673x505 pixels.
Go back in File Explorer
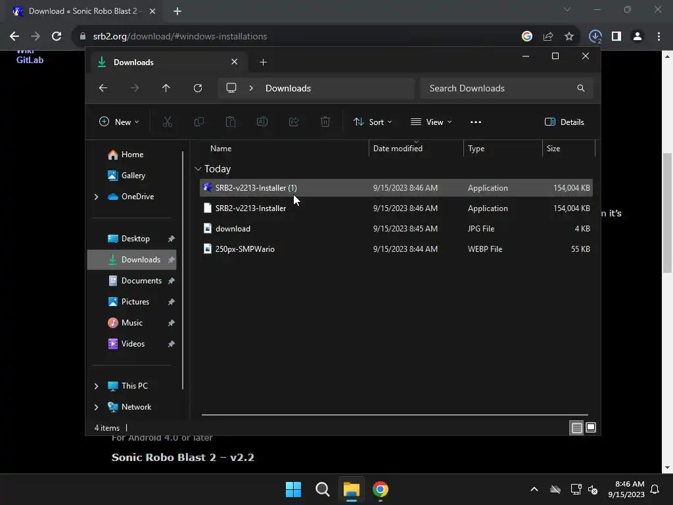103,88
